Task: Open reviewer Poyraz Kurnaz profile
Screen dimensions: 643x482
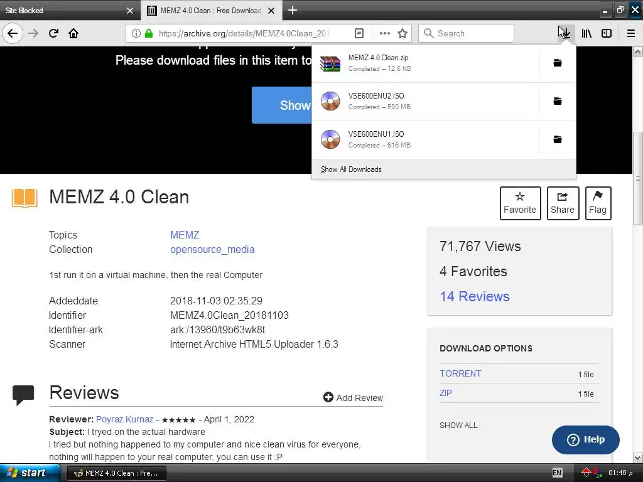Action: click(125, 419)
